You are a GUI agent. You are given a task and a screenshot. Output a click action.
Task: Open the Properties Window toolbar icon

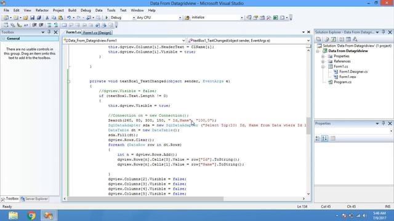coord(255,18)
